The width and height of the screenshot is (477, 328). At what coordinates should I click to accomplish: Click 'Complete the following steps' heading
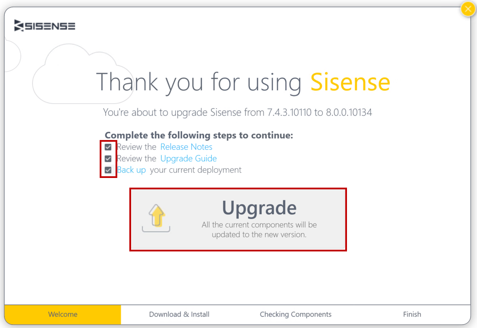pyautogui.click(x=199, y=135)
